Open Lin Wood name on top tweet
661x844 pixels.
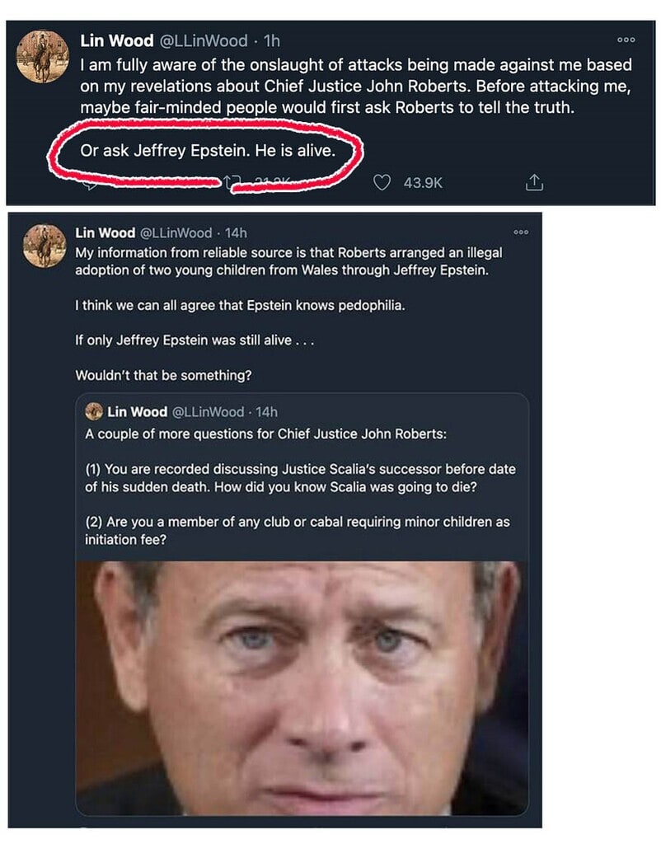click(117, 40)
